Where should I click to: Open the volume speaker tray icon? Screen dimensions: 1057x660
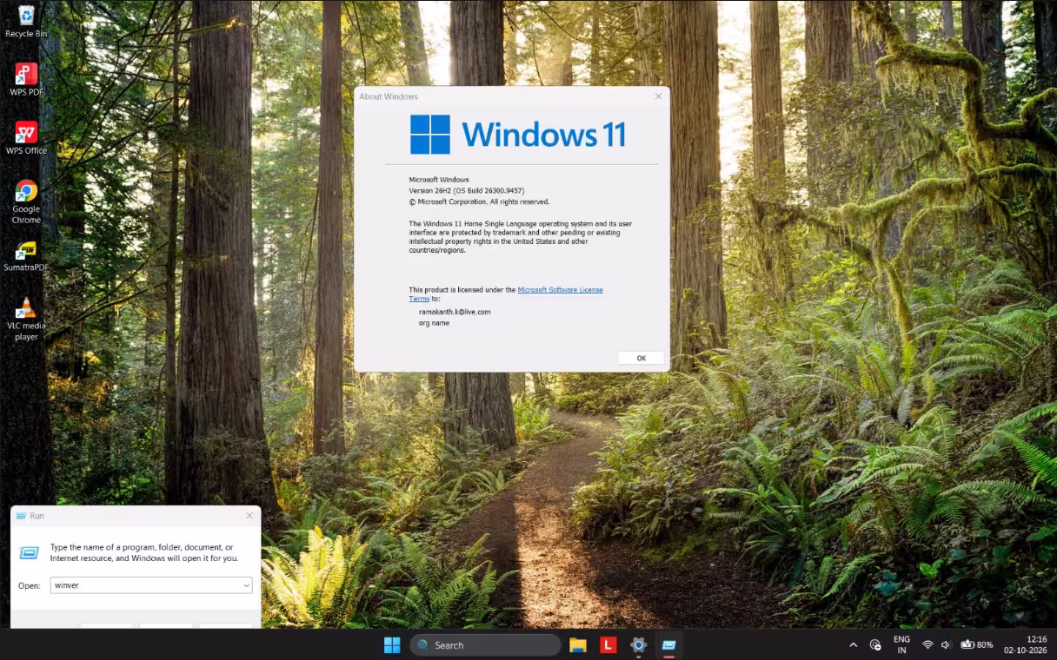click(x=945, y=645)
